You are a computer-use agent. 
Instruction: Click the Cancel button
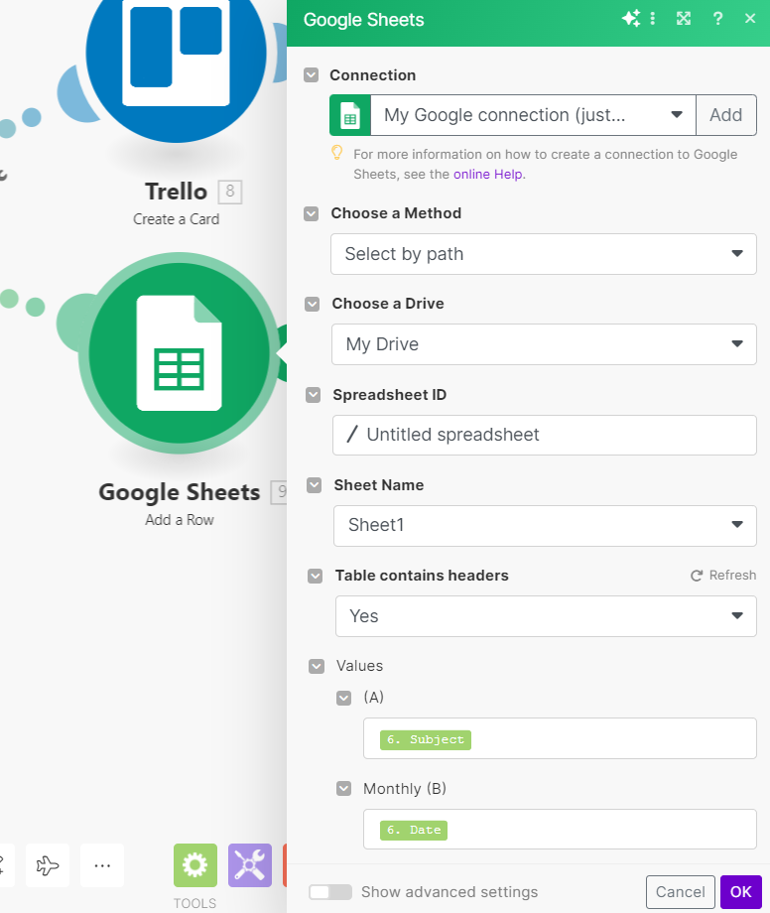point(681,892)
